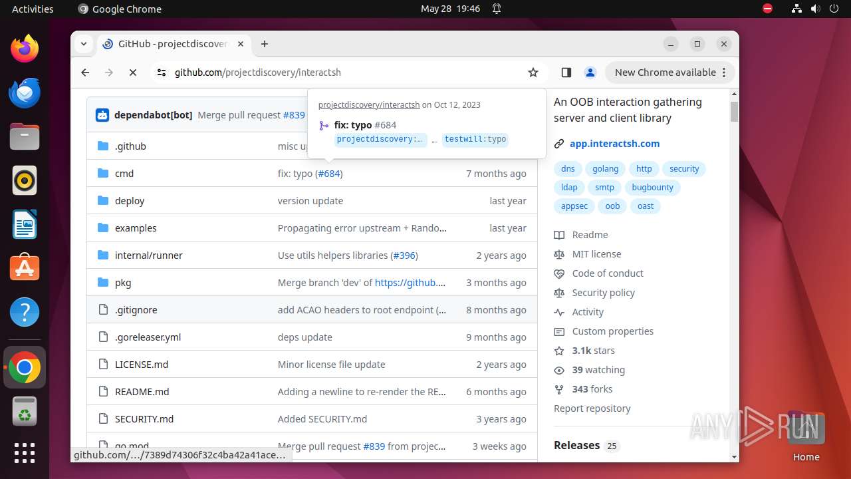
Task: Click the #396 pull request link
Action: [404, 255]
